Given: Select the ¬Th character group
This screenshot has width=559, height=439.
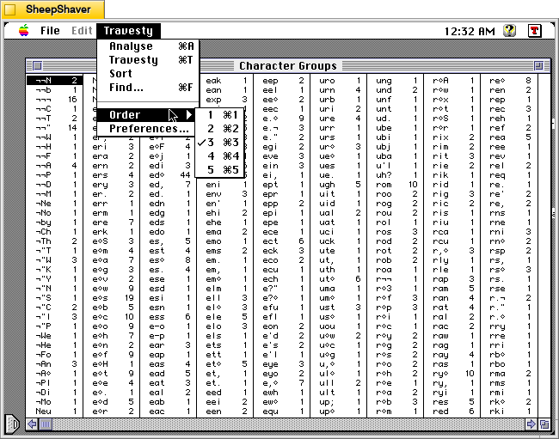Looking at the screenshot, I should tap(54, 241).
